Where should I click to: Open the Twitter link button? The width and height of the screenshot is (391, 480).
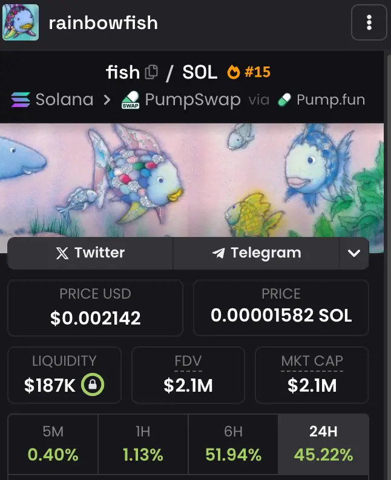coord(90,253)
